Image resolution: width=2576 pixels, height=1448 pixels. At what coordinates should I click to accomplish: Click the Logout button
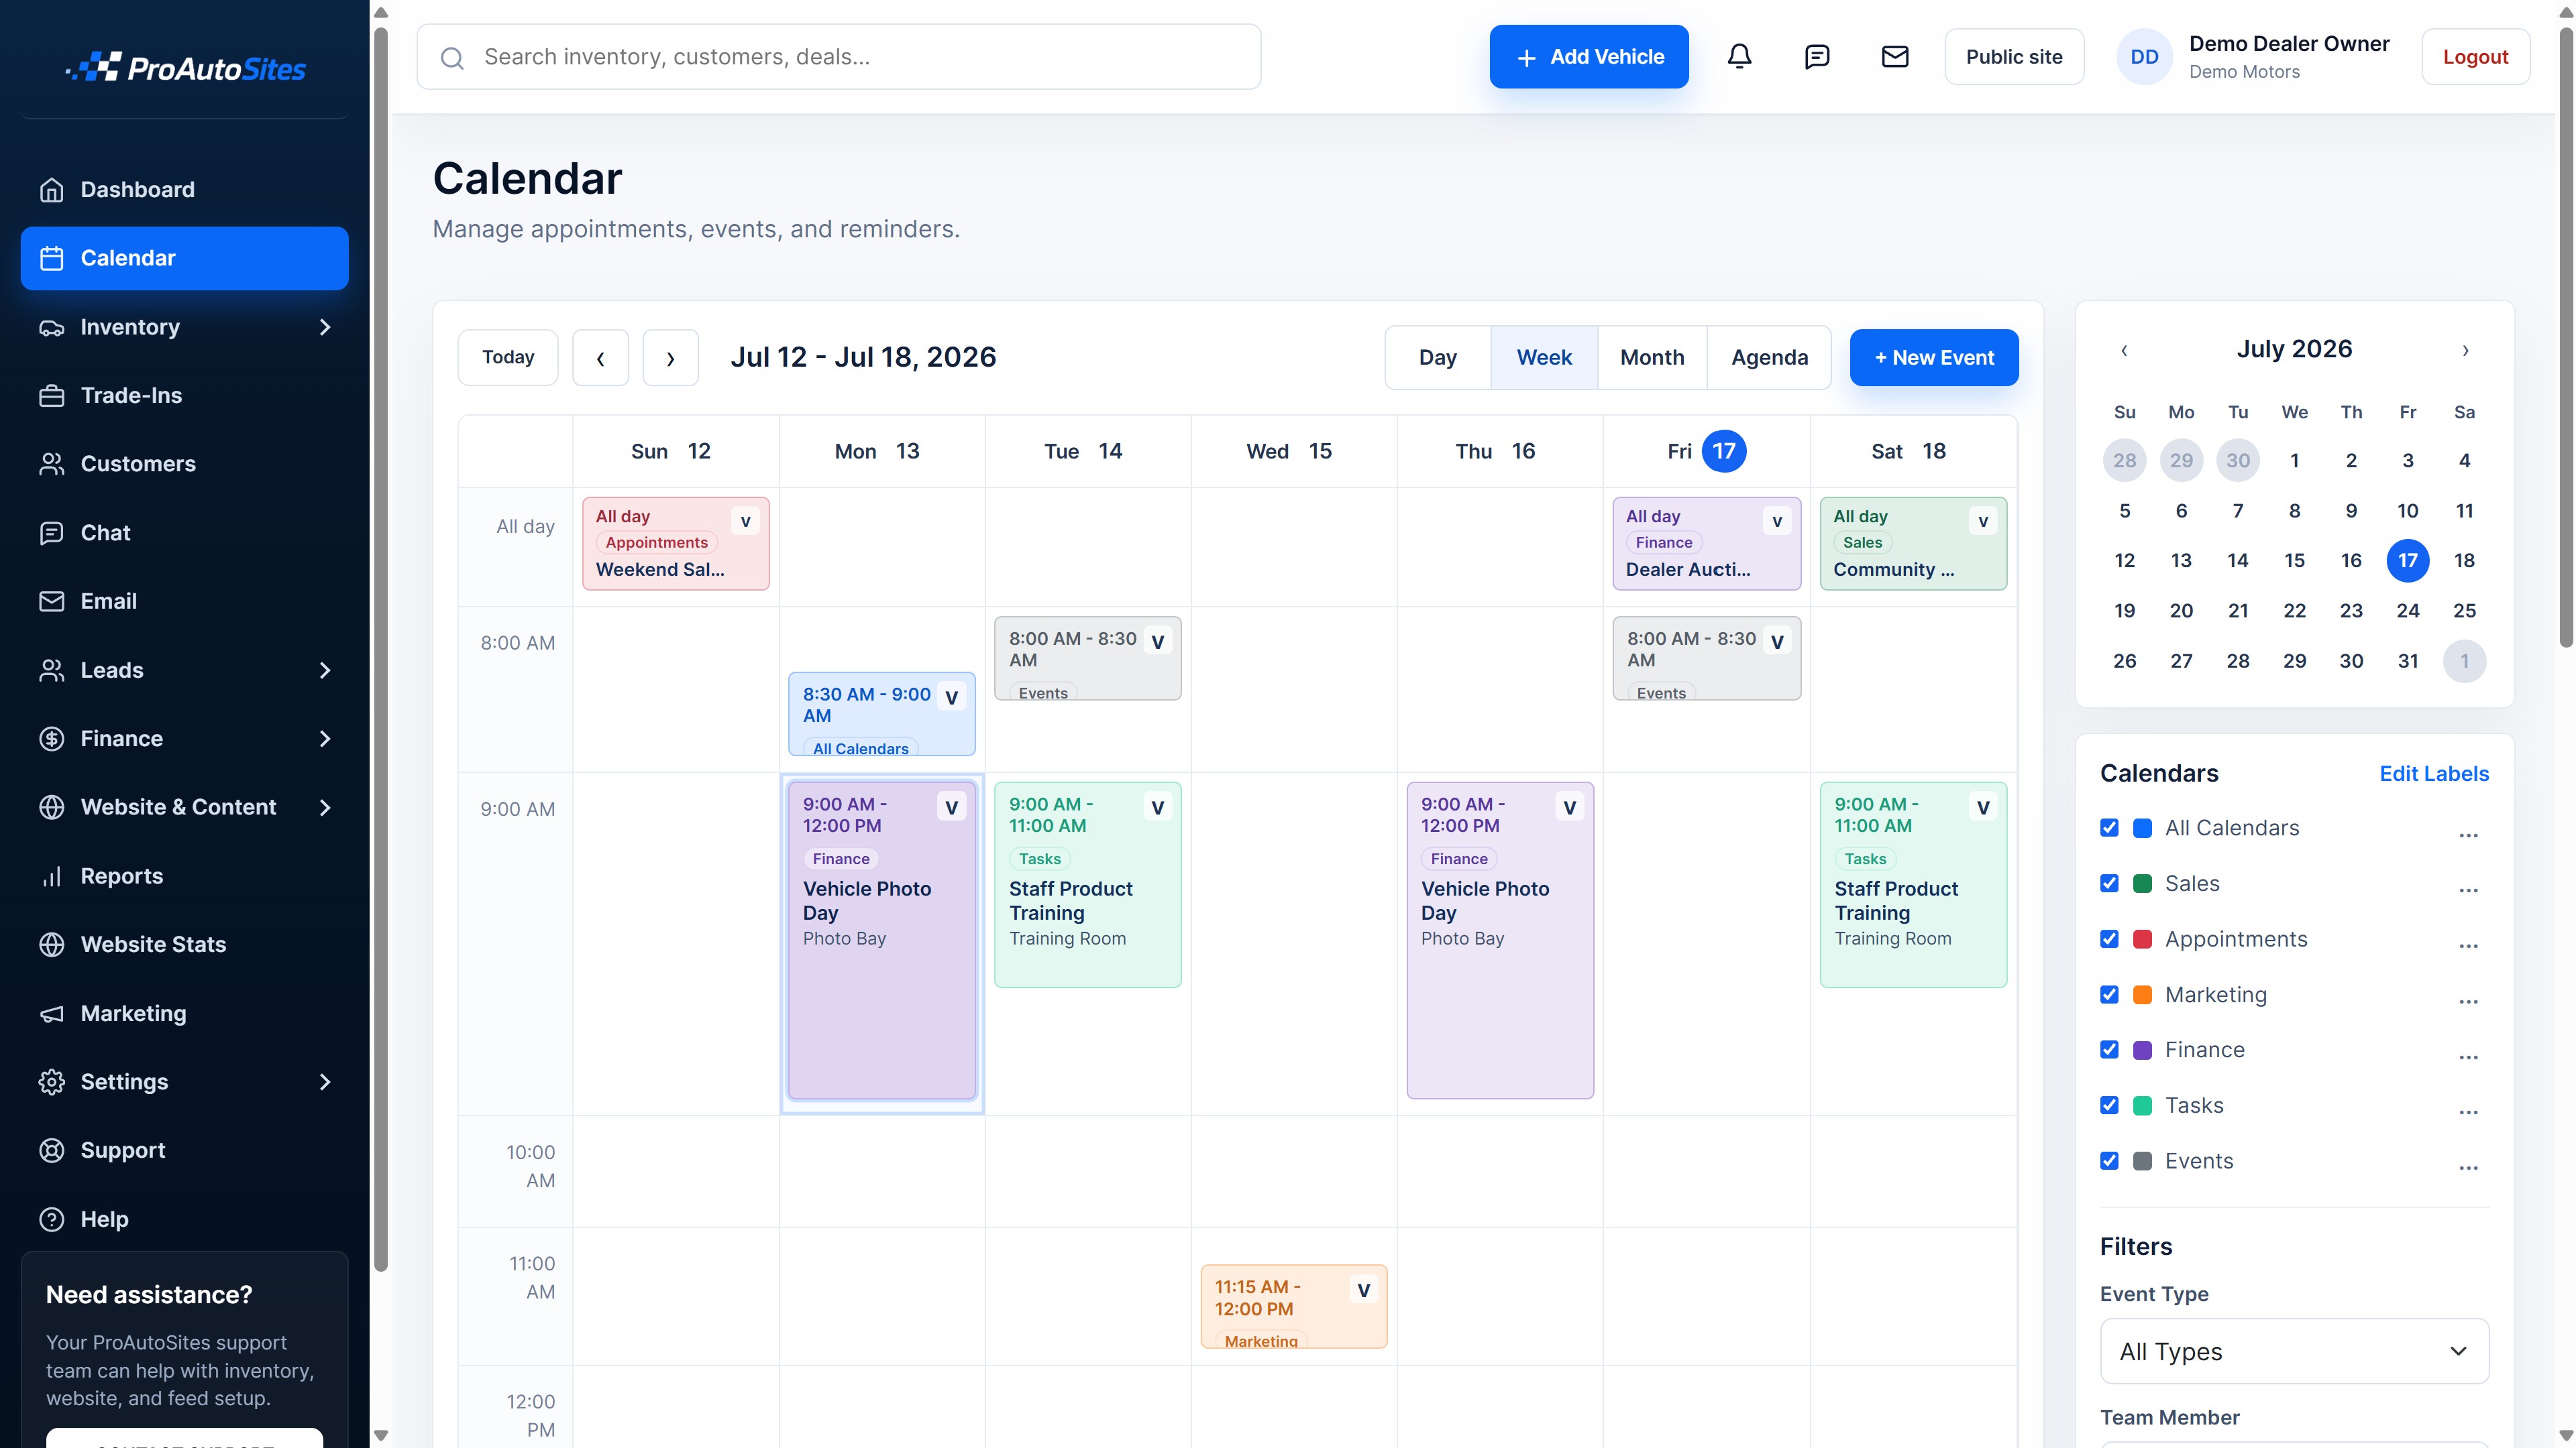(2475, 57)
